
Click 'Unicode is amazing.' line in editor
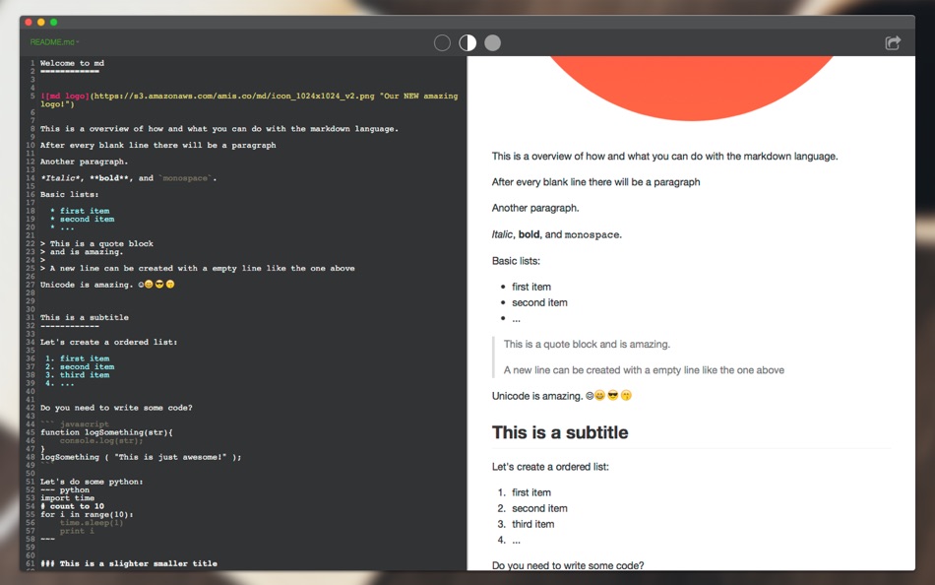pos(107,285)
